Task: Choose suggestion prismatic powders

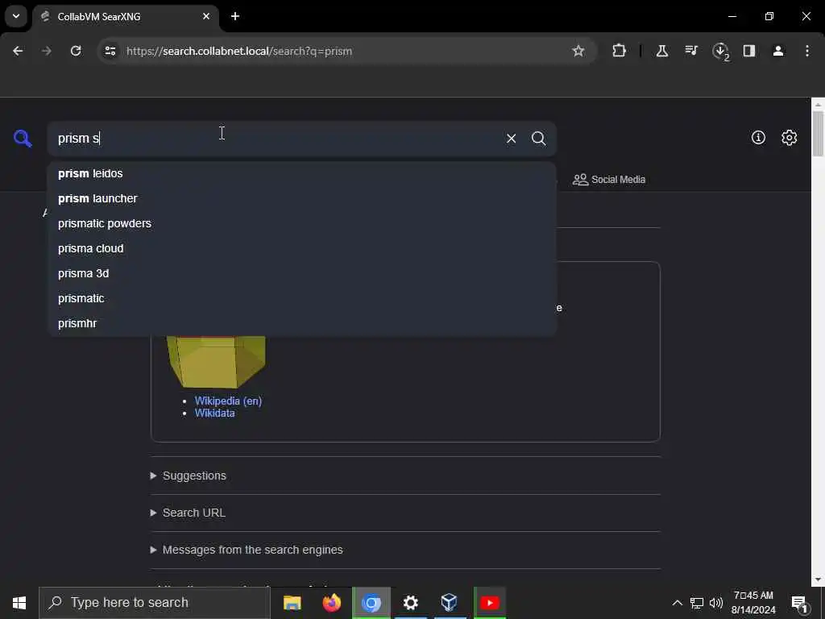Action: click(x=301, y=224)
